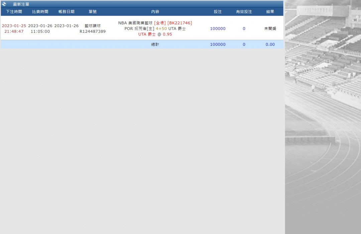The image size is (361, 234).
Task: Click the [BK221746] match code
Action: click(x=180, y=23)
